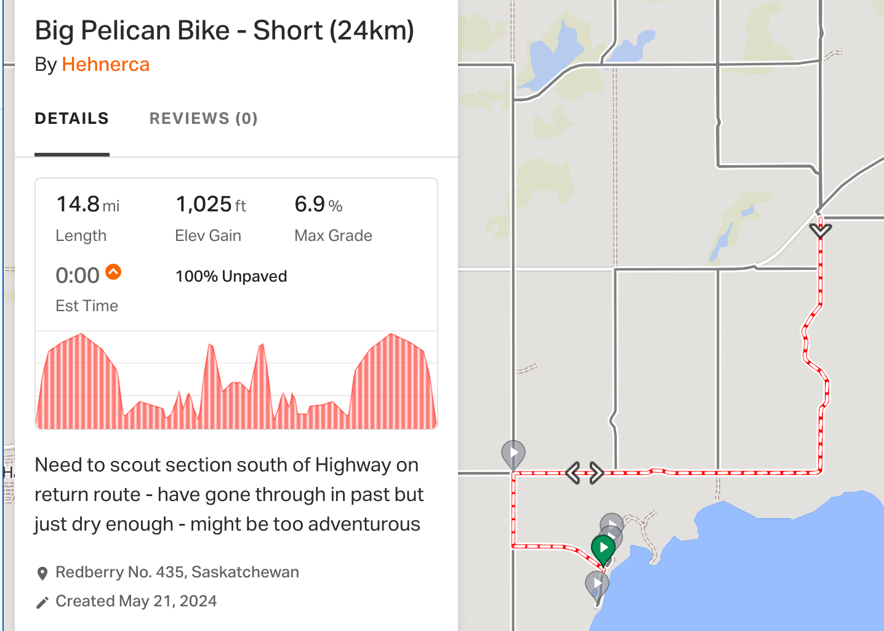Screen dimensions: 884x631
Task: Click the 100% Unpaved label
Action: 231,276
